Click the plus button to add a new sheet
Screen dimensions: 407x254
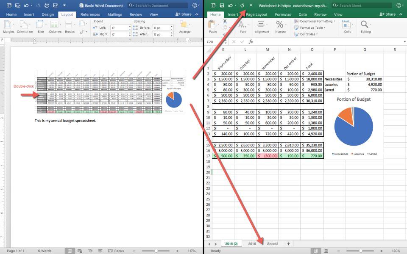click(x=287, y=243)
